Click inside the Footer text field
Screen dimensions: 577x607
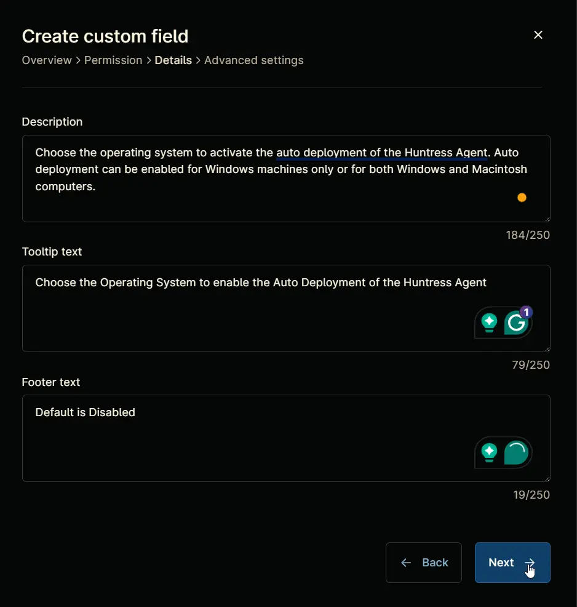286,438
